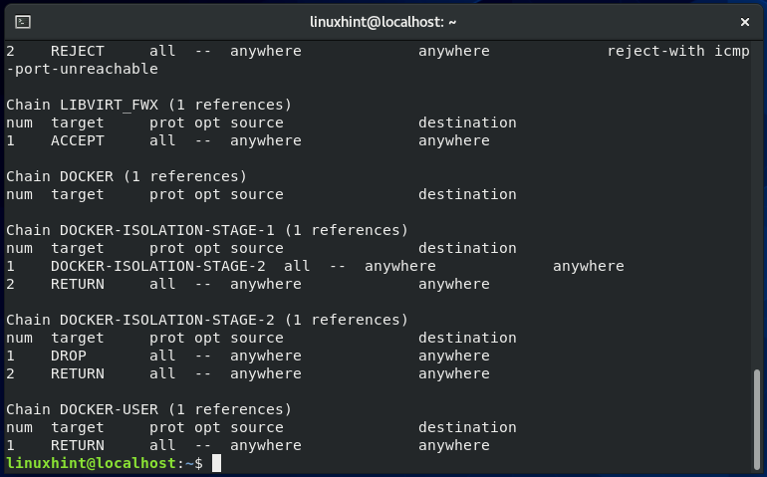Click the green linuxhint@localhost prompt text
The image size is (767, 477).
pyautogui.click(x=91, y=463)
